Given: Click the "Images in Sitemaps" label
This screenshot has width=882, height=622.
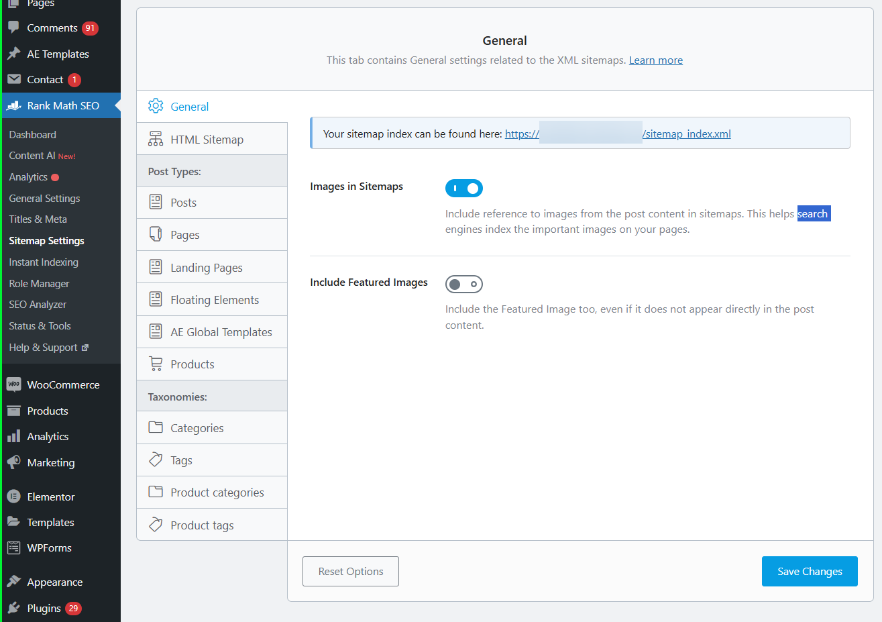Looking at the screenshot, I should (357, 187).
